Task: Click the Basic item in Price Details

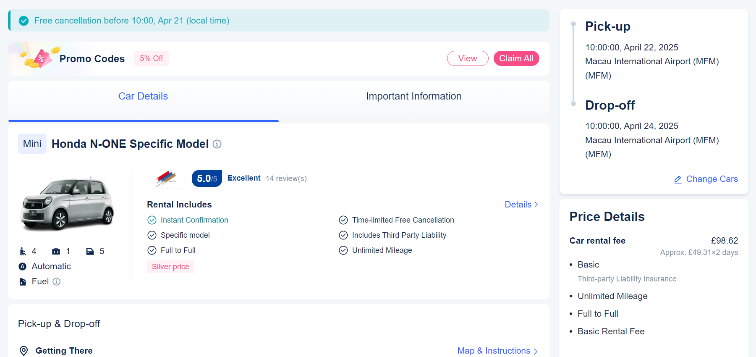Action: (589, 265)
